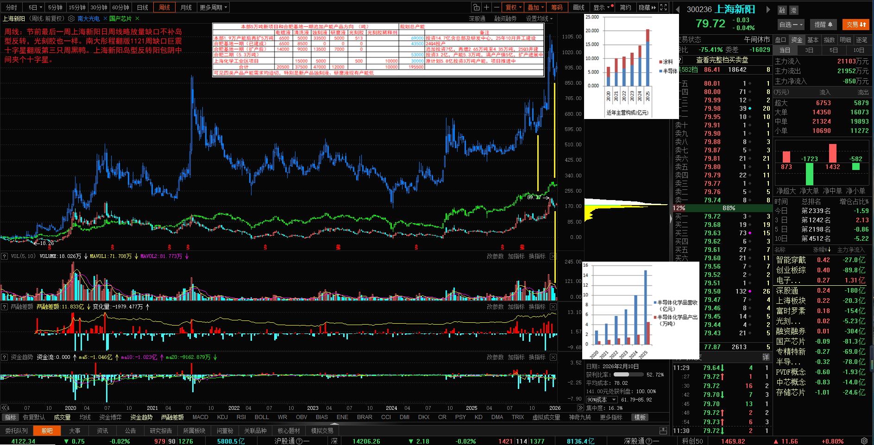874x445 pixels.
Task: Open the 自选 watchlist dropdown
Action: (791, 25)
